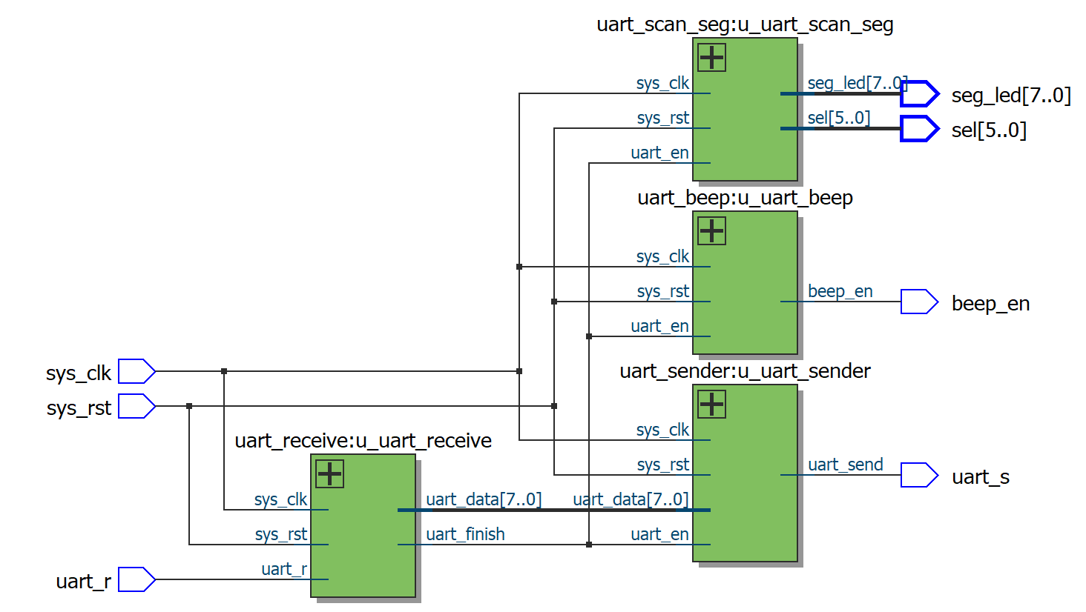The width and height of the screenshot is (1086, 612).
Task: Select the beep_en output pin symbol
Action: pyautogui.click(x=920, y=302)
